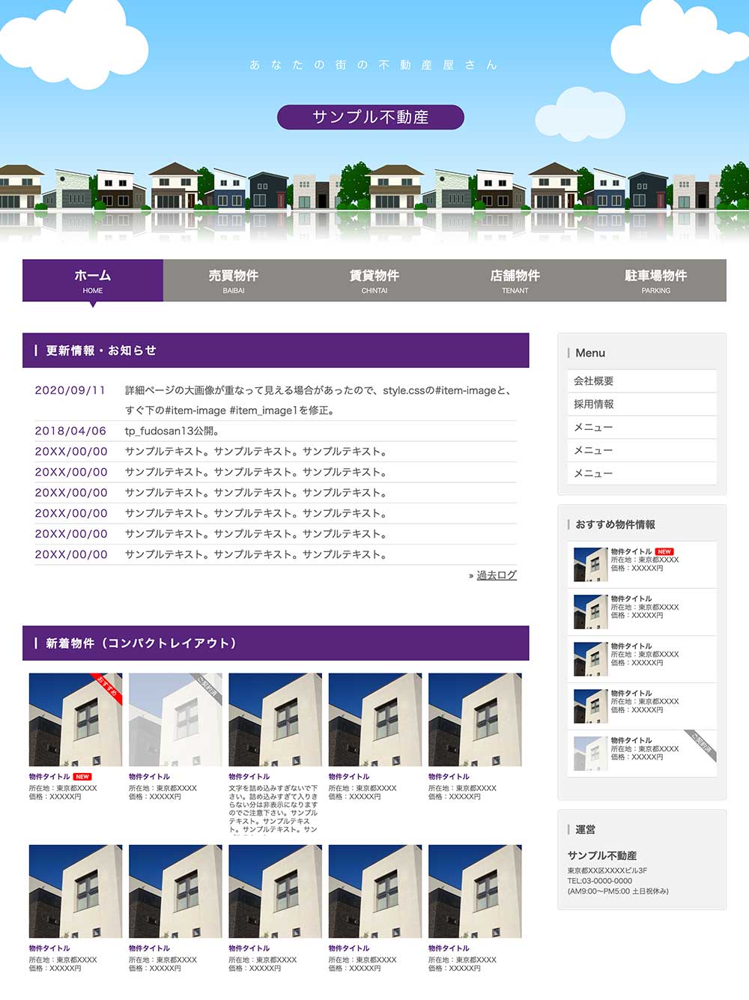Screen dimensions: 749x1000
Task: Click the ご契約済 ribbon in the sidebar list
Action: coord(702,745)
